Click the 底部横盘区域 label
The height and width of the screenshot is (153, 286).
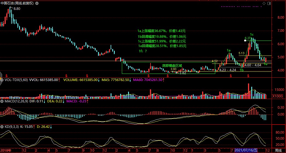tap(172, 66)
